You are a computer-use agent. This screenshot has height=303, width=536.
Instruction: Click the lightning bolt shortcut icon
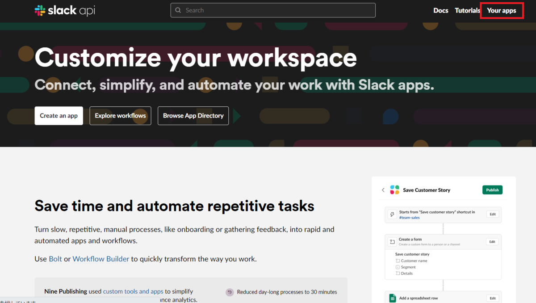click(392, 215)
